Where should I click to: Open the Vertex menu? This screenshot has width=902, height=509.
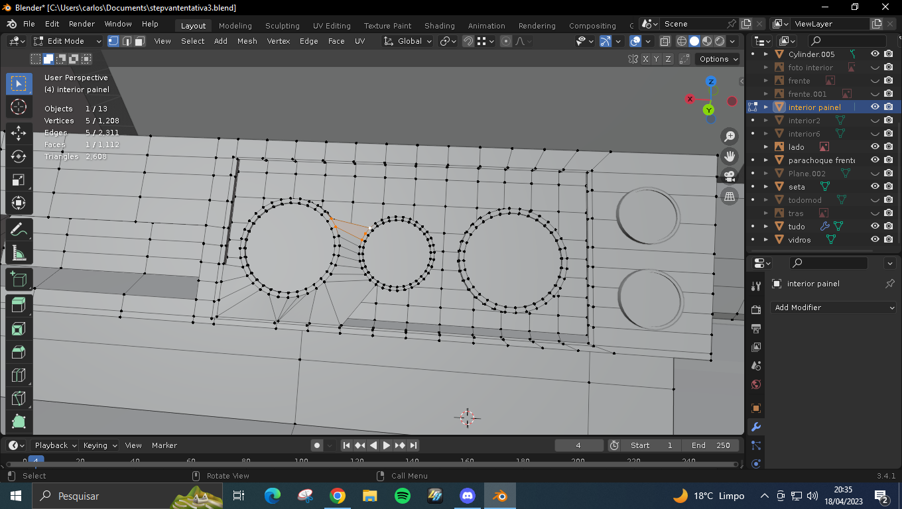click(278, 41)
